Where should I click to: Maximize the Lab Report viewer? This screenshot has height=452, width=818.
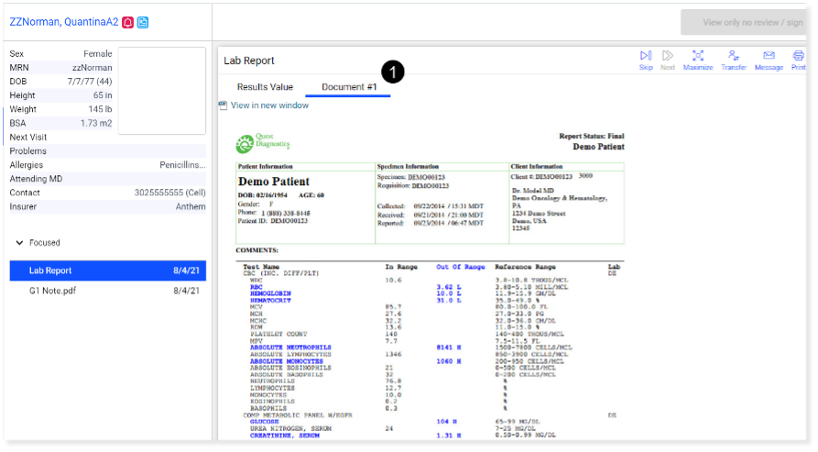pyautogui.click(x=698, y=57)
